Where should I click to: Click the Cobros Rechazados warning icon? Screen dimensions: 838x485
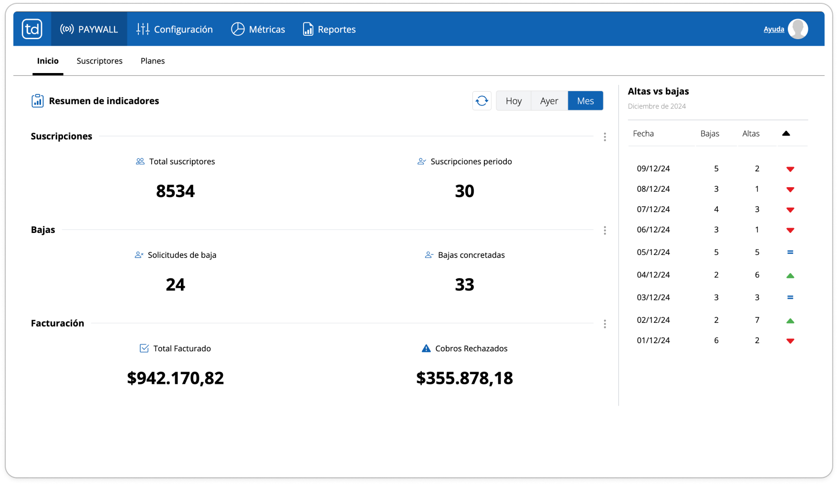click(426, 348)
